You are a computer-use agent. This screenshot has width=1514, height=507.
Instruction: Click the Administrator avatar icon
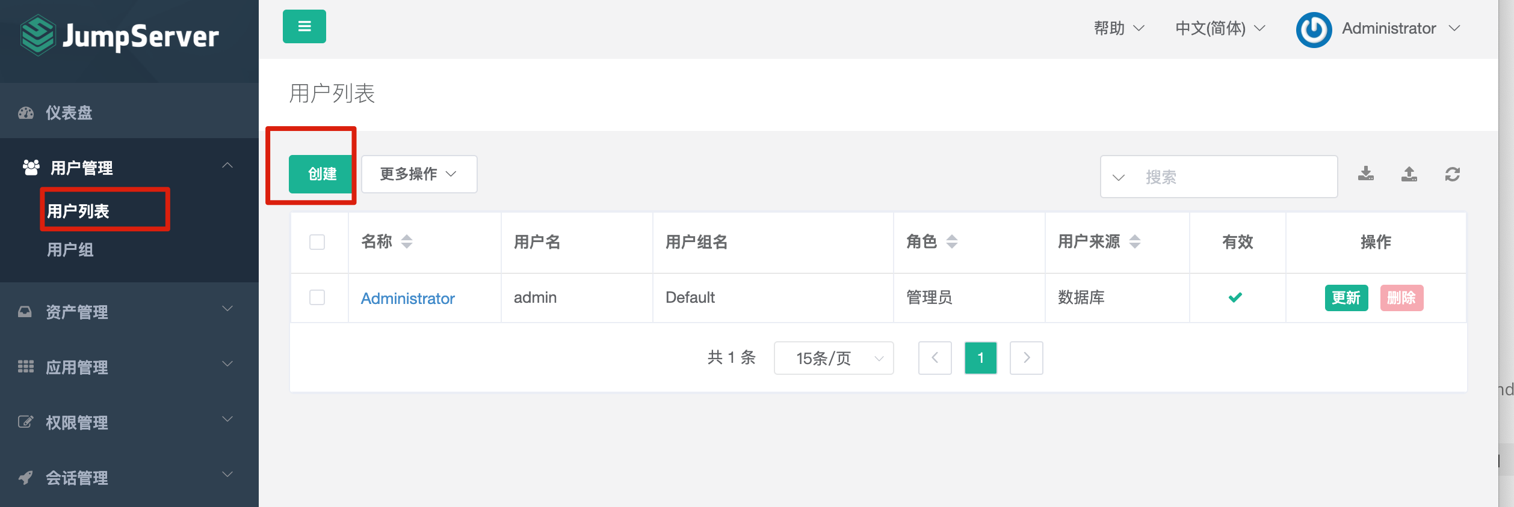click(1314, 29)
